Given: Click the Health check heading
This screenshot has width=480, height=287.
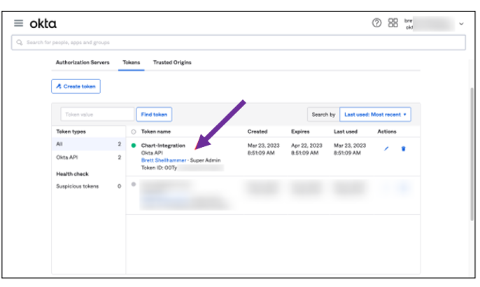Looking at the screenshot, I should click(72, 174).
